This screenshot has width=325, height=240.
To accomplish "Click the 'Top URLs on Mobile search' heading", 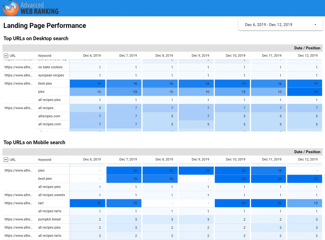I will click(x=34, y=142).
